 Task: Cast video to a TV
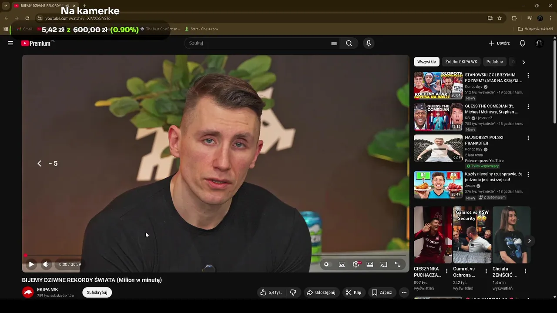[x=384, y=264]
